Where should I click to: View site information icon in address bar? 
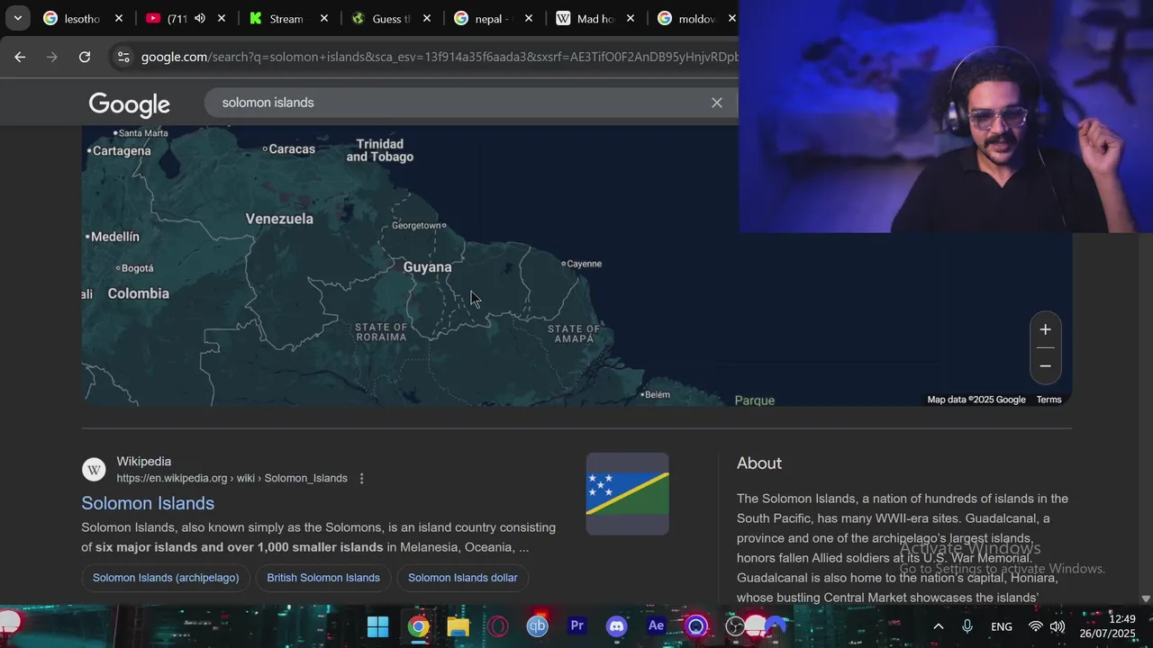123,57
